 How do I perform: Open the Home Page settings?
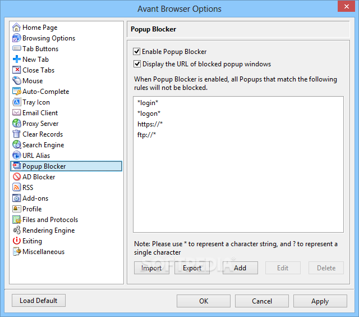40,28
